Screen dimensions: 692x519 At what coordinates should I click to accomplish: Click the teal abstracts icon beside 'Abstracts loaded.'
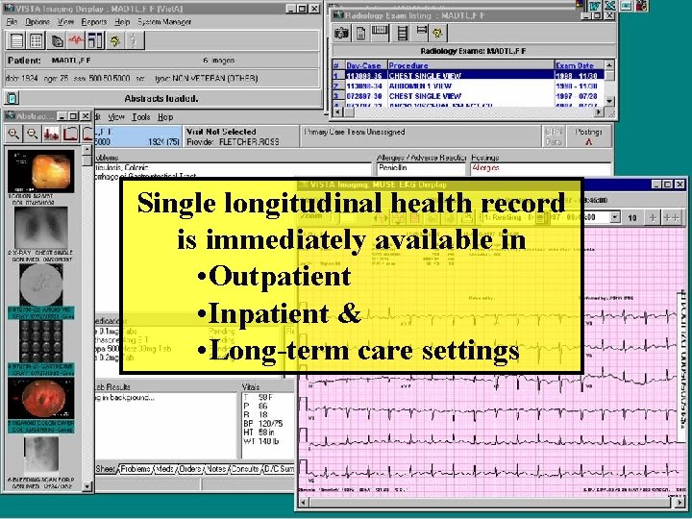point(12,98)
